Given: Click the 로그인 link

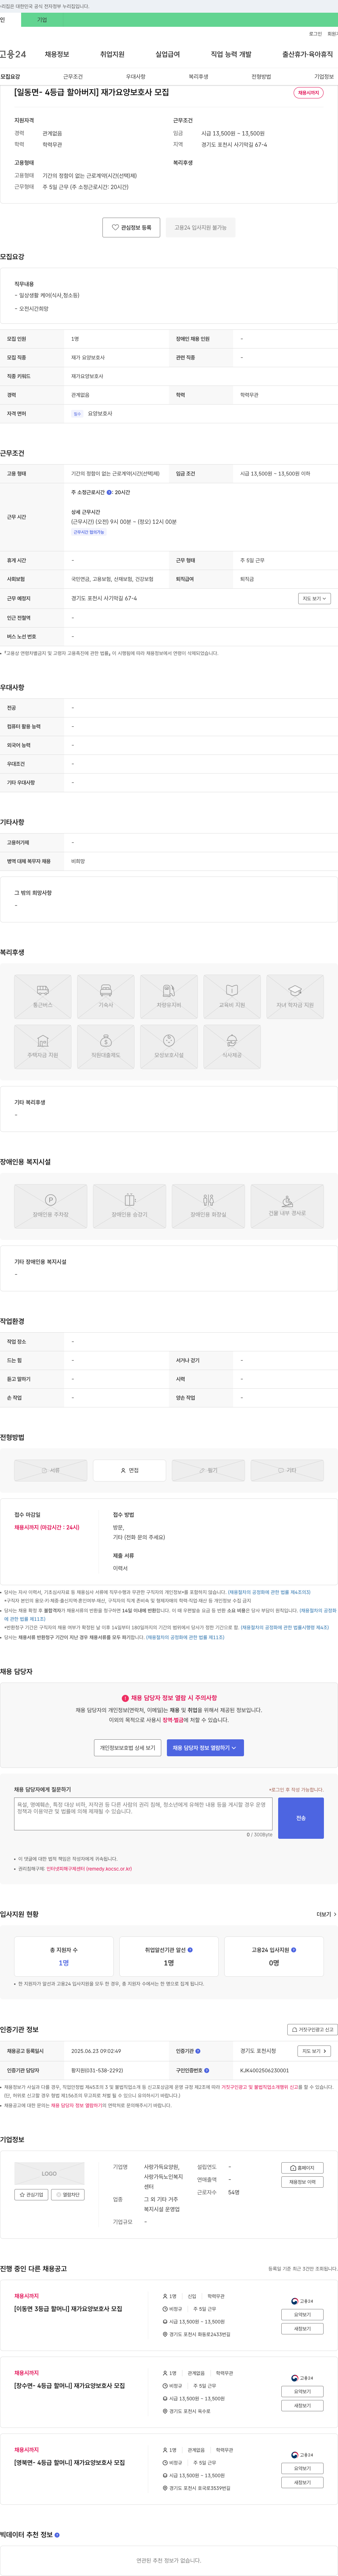Looking at the screenshot, I should tap(315, 34).
